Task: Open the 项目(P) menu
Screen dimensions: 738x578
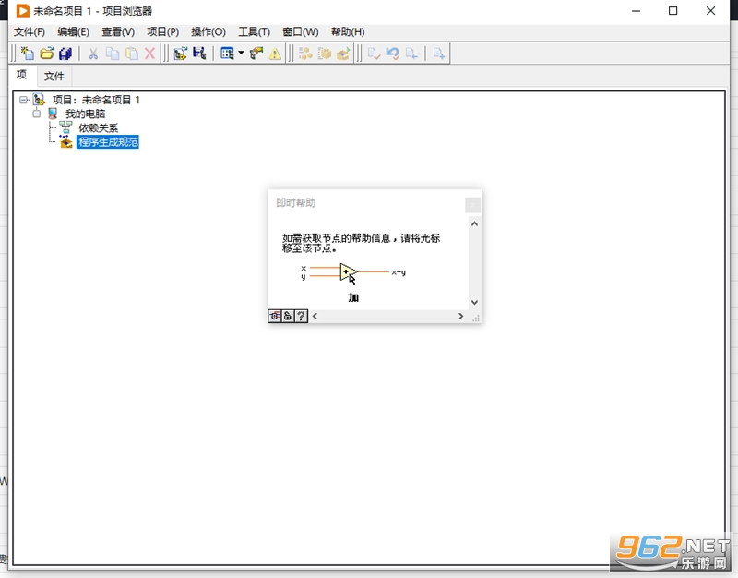Action: click(163, 32)
